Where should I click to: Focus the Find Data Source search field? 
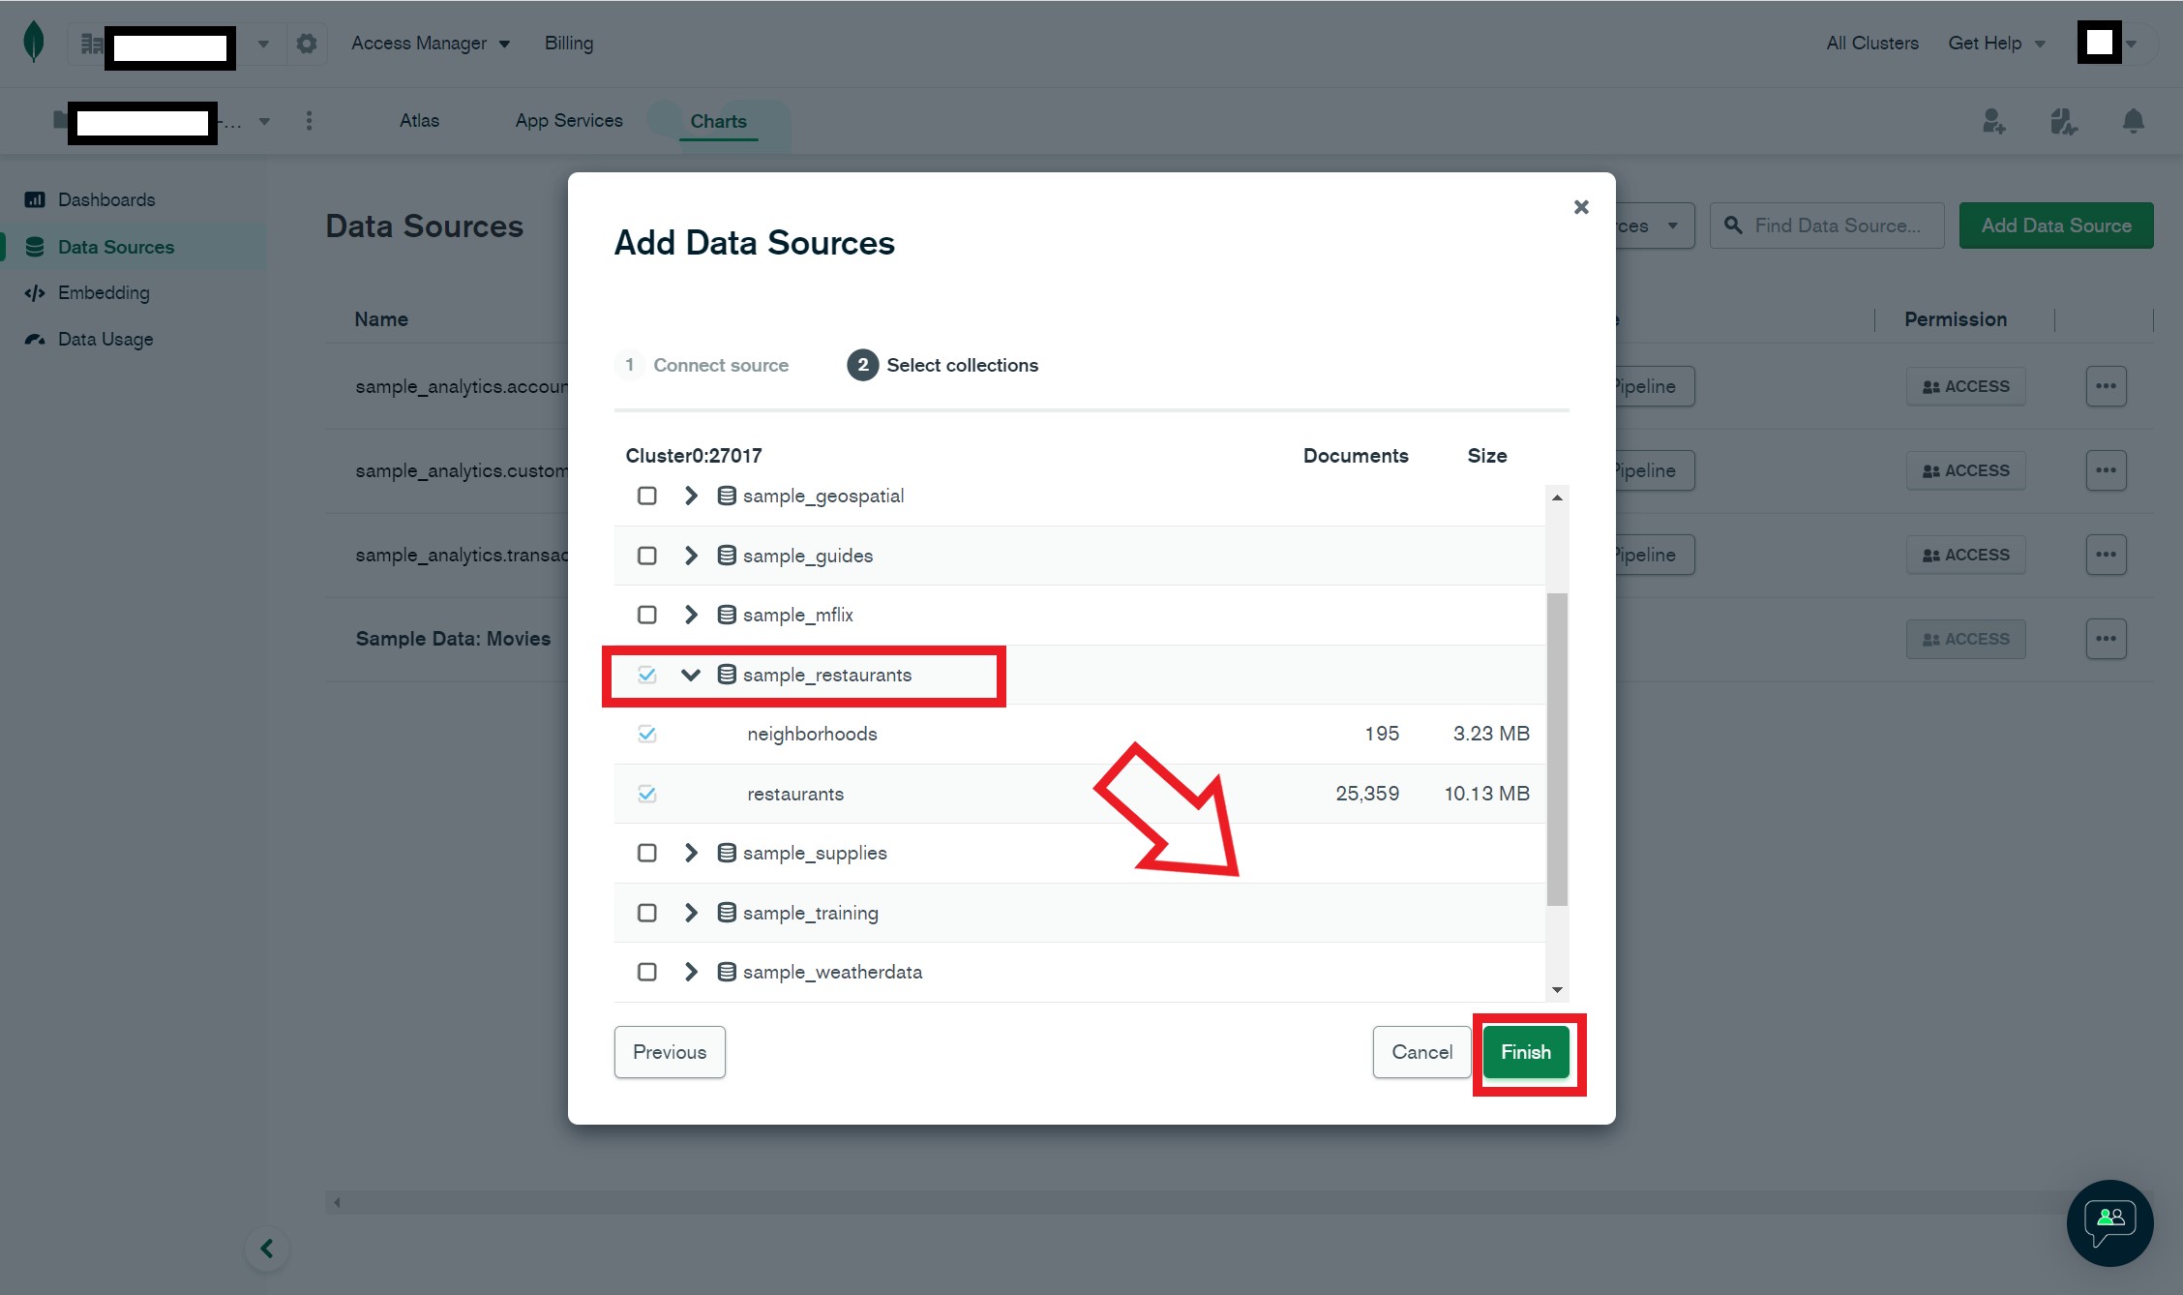pos(1827,226)
